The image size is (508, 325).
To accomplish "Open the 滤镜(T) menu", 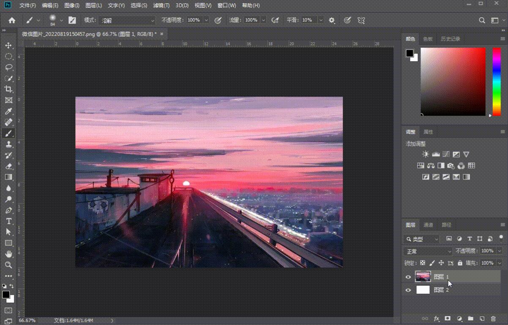I will [x=161, y=5].
